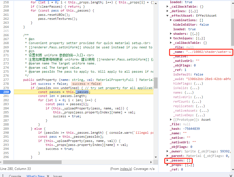Expand the _parent: Material property
This screenshot has height=177, width=234.
click(x=168, y=156)
